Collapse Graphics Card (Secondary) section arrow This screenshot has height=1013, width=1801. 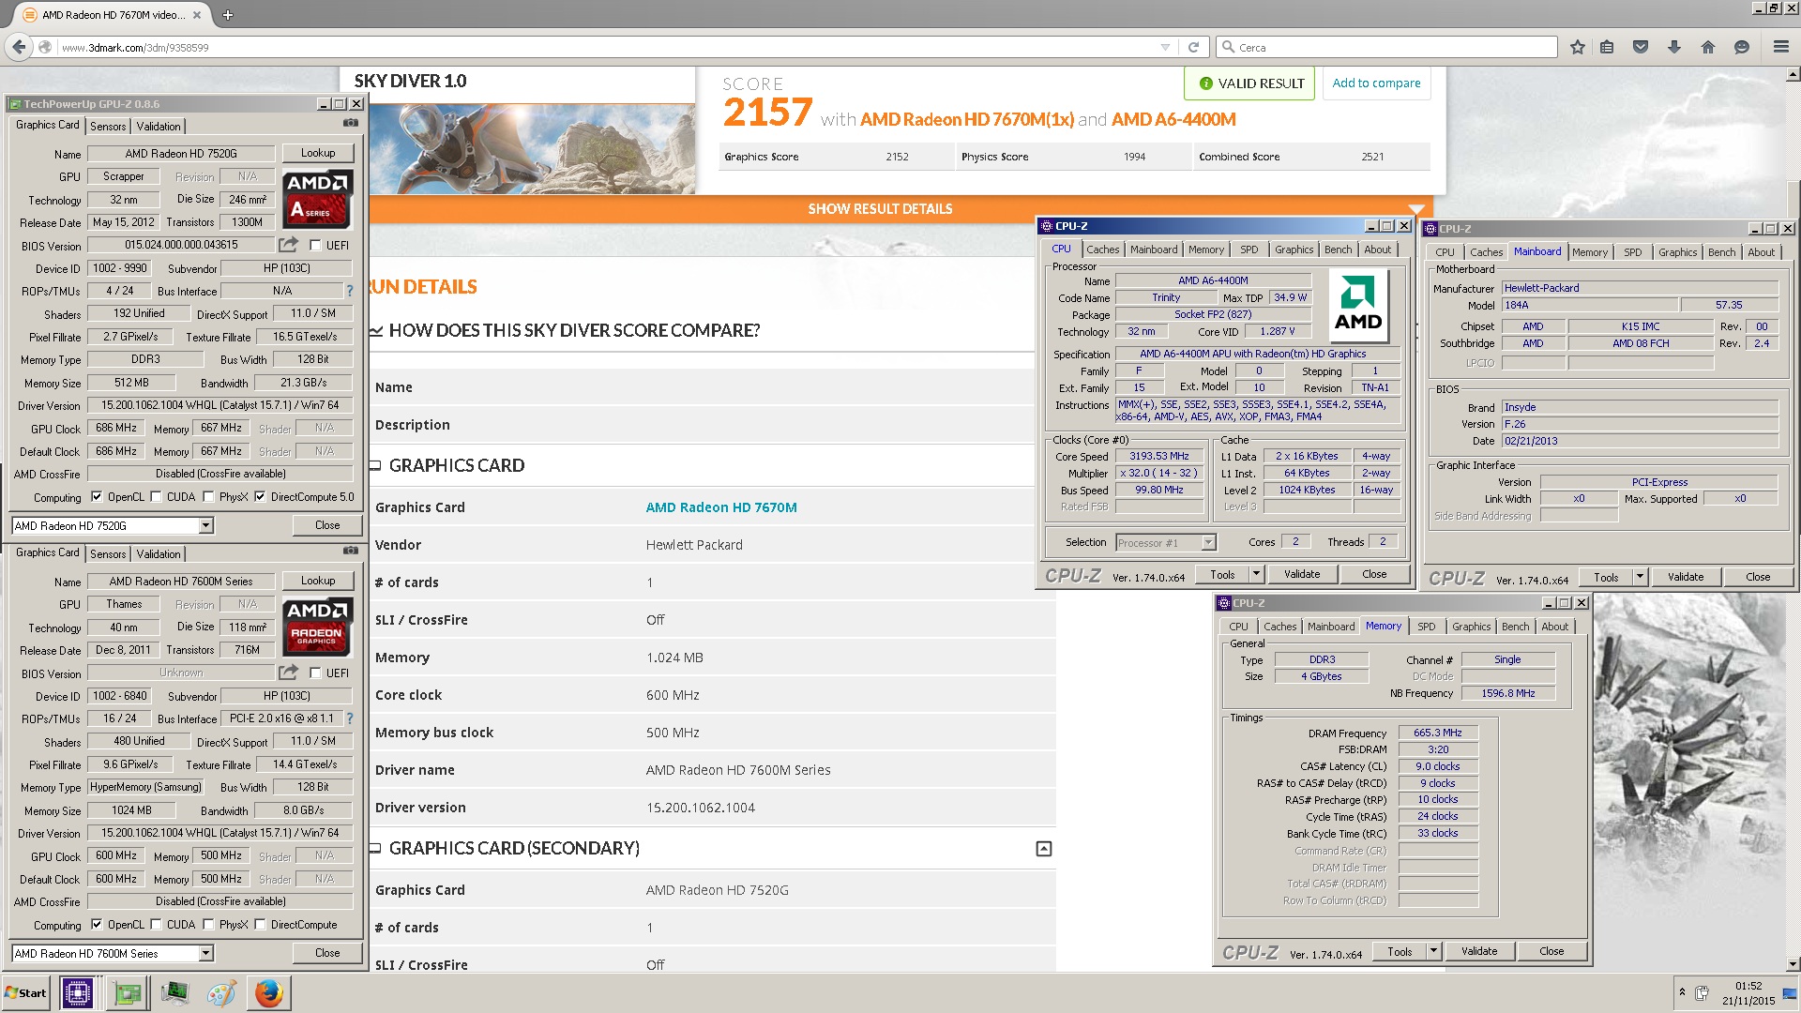click(x=1044, y=849)
